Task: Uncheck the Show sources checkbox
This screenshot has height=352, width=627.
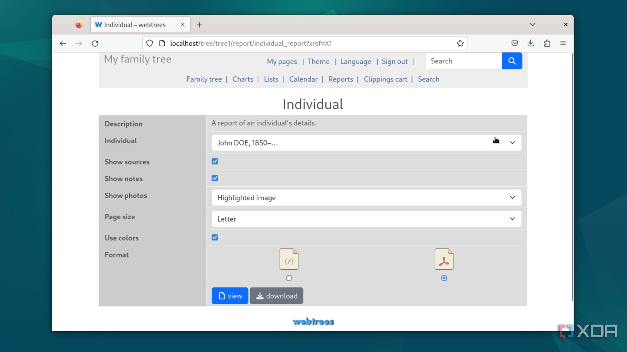Action: [215, 161]
